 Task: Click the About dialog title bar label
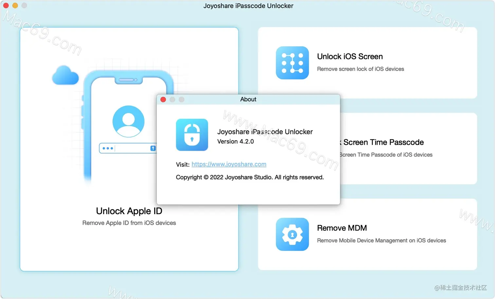pyautogui.click(x=248, y=99)
